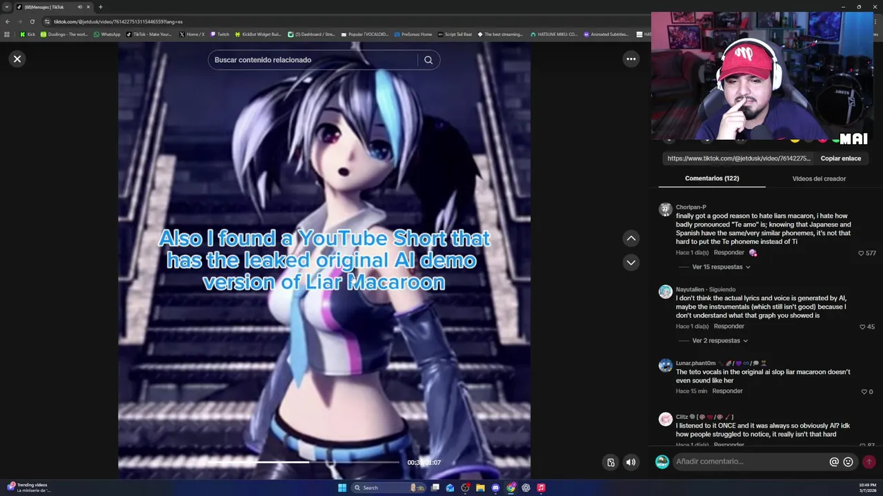Click the TikTok video URL text box
The width and height of the screenshot is (883, 496).
coord(739,158)
